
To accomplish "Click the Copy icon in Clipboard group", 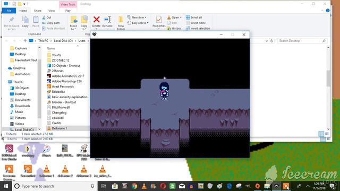I will (x=25, y=20).
